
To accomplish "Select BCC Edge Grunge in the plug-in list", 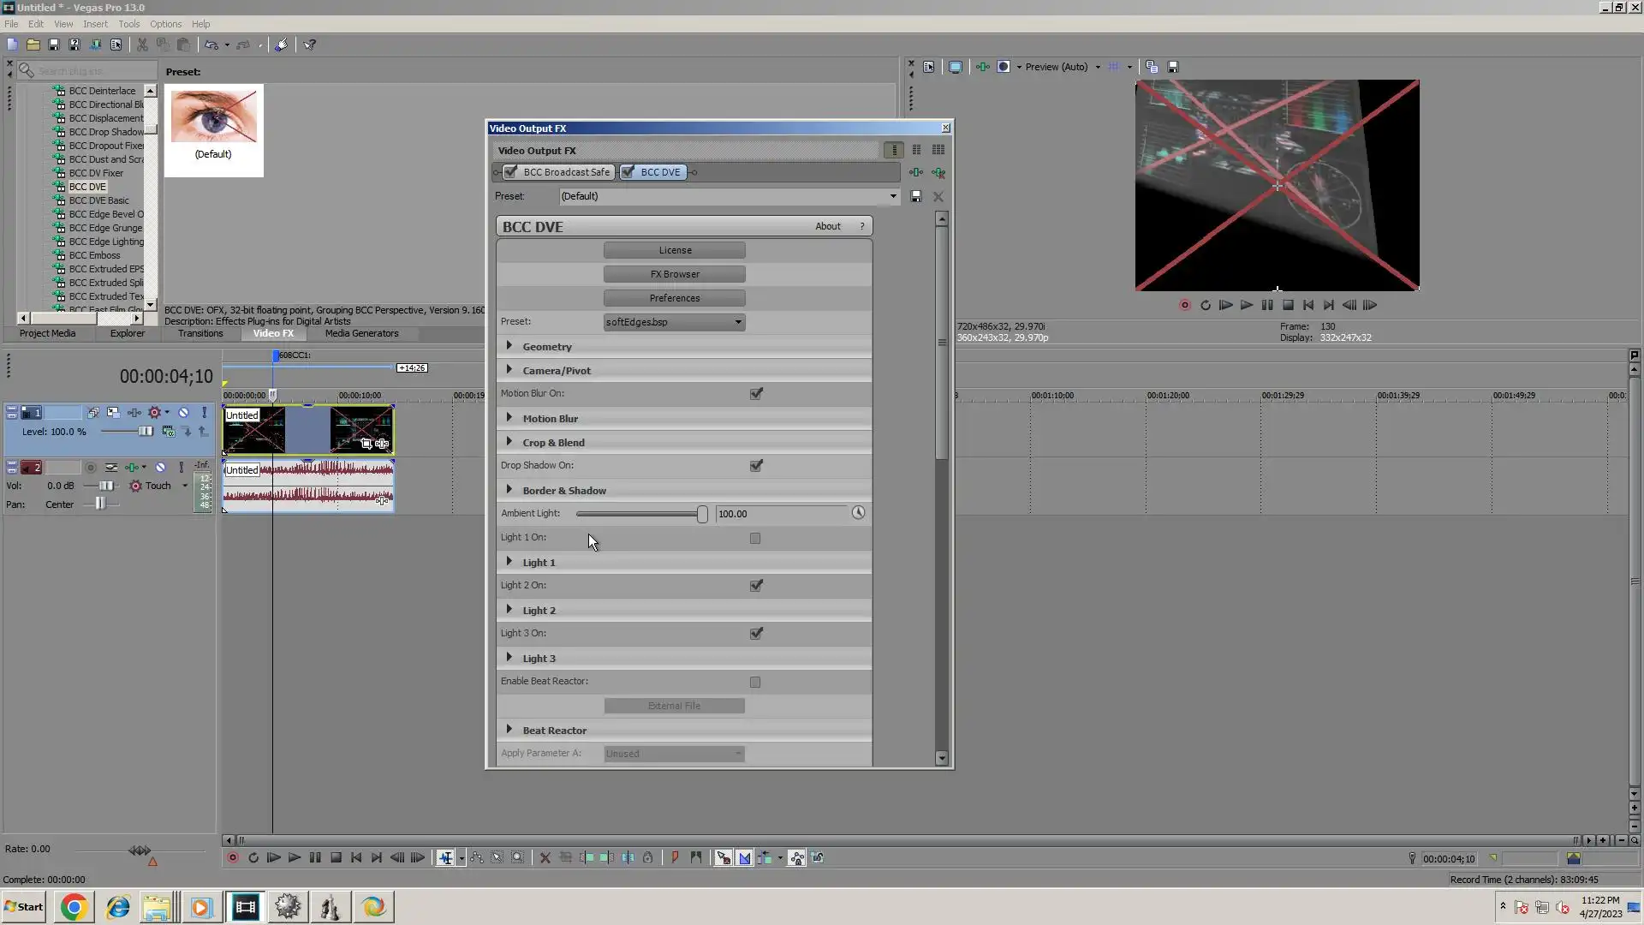I will [105, 228].
